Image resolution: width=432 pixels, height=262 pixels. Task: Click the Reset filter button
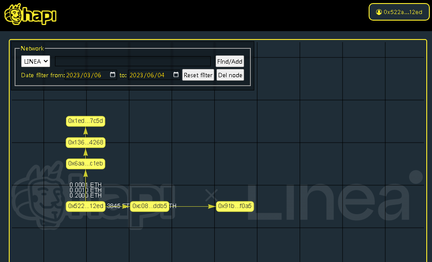[198, 75]
